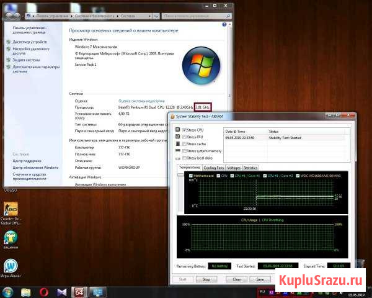Toggle the CPU #1 / Core #2 checkbox
Viewport: 372px width, 298px height.
click(265, 176)
